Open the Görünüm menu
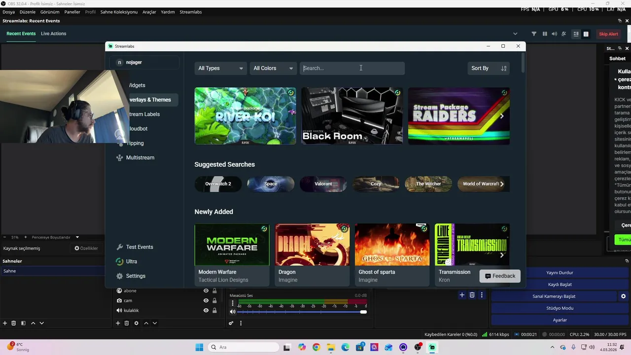Screen dimensions: 631x355 click(50, 12)
